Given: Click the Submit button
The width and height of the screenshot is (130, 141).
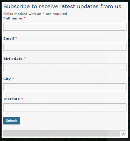Looking at the screenshot, I should tap(11, 121).
